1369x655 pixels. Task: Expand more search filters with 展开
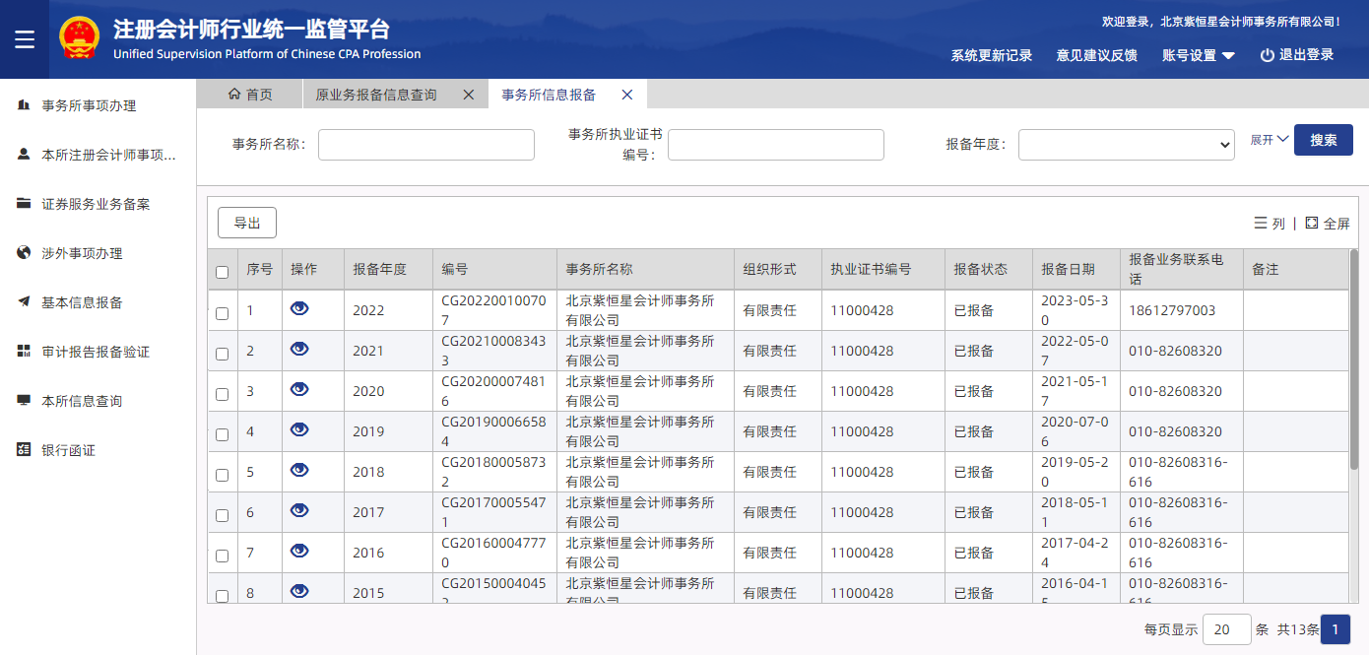tap(1269, 140)
